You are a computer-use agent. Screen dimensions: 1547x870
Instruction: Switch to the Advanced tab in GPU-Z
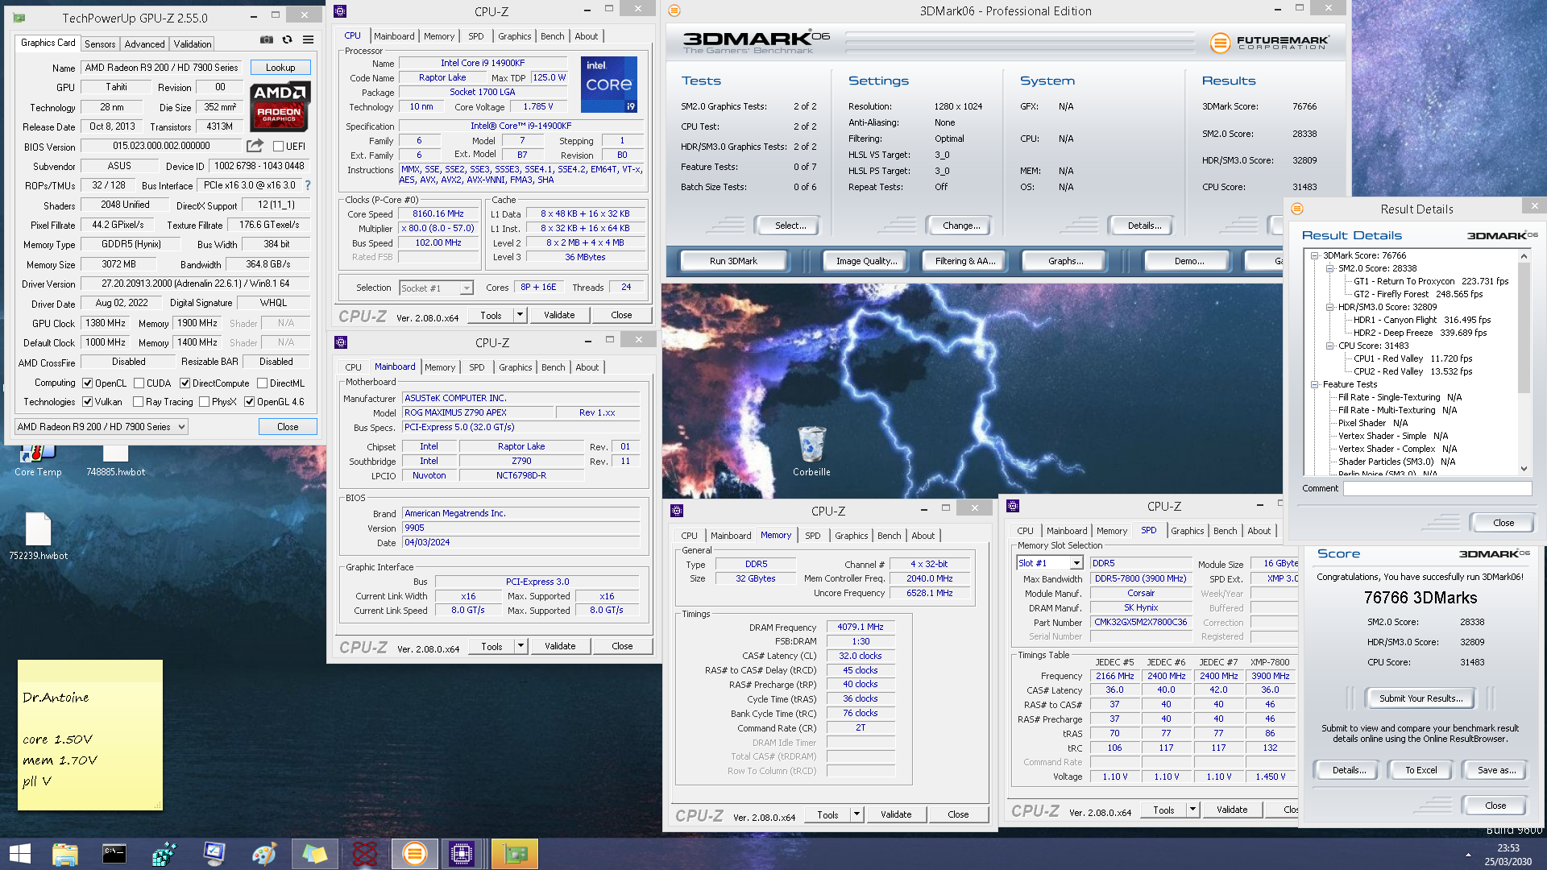[144, 43]
